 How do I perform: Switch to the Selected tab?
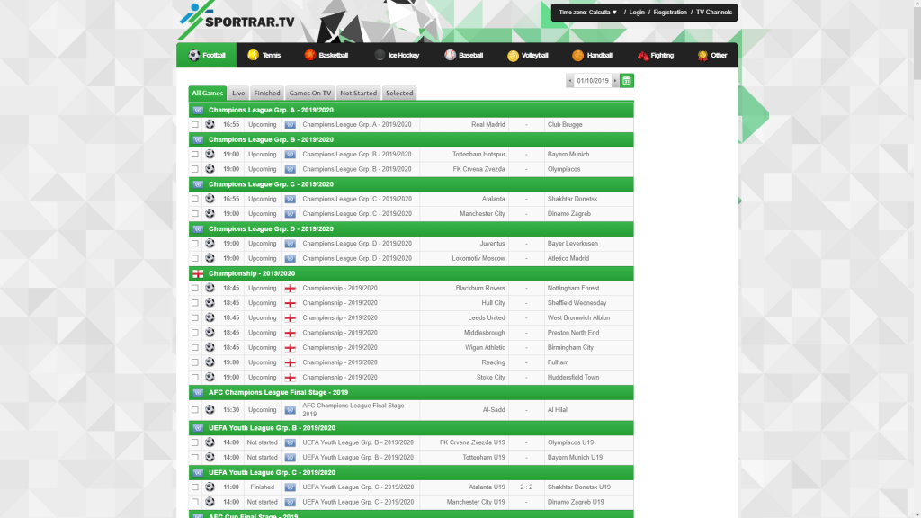click(x=399, y=93)
